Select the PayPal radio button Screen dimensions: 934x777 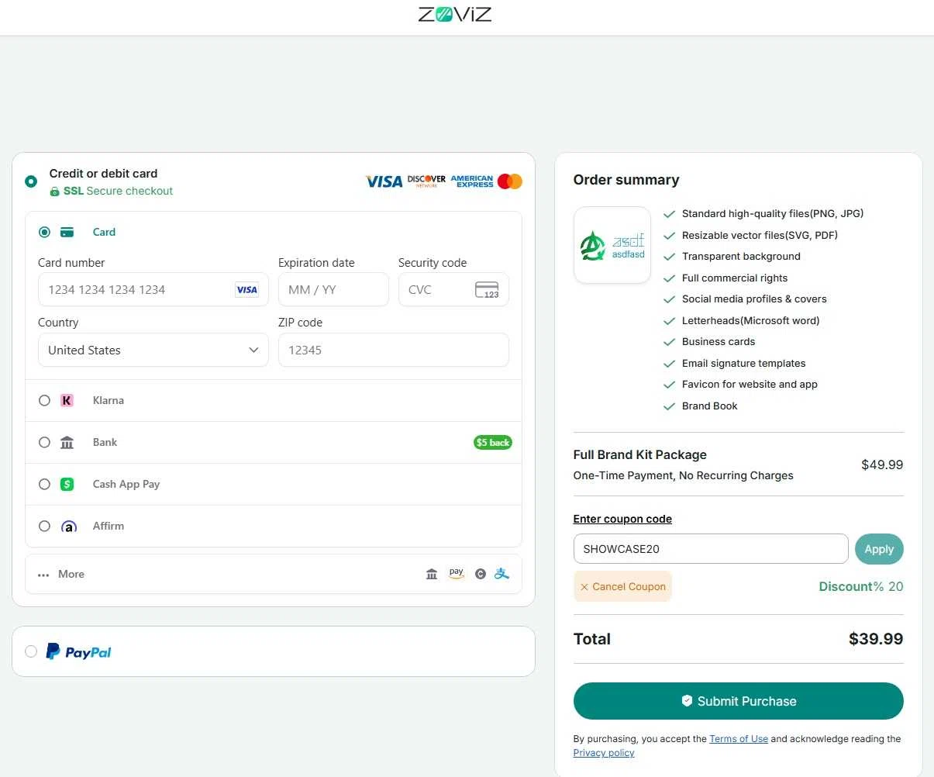(x=31, y=651)
